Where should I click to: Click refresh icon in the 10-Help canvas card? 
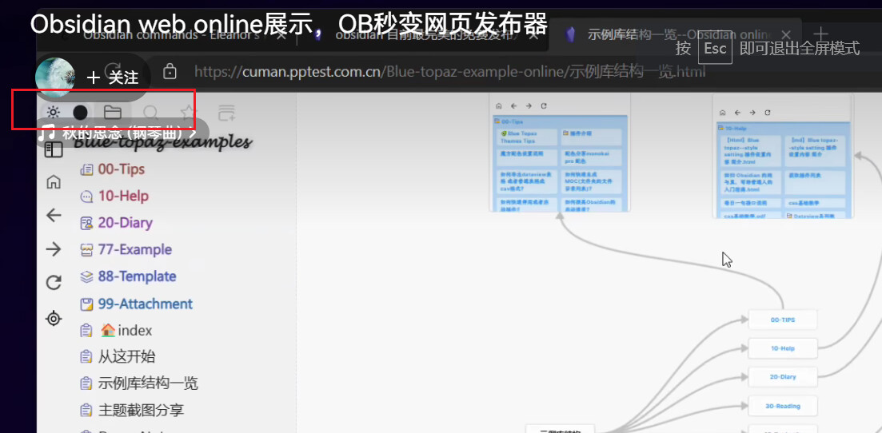pos(767,113)
